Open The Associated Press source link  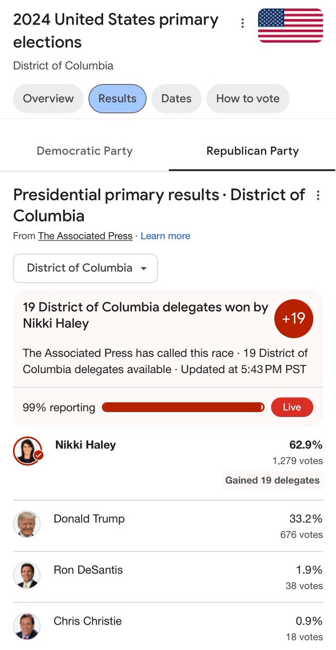point(85,236)
